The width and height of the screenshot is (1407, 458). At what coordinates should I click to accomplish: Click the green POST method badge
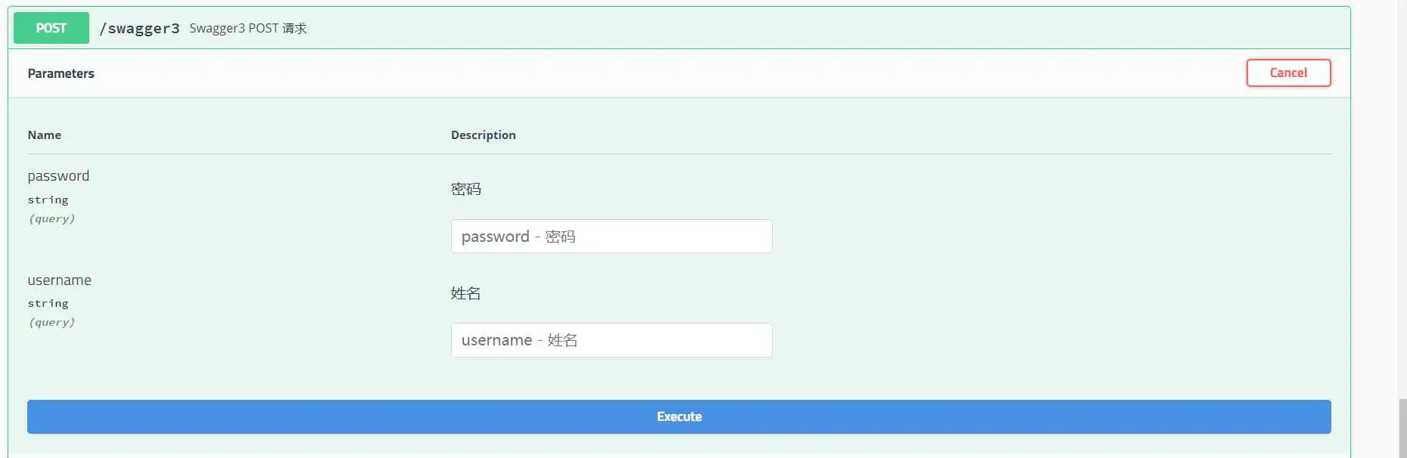51,28
